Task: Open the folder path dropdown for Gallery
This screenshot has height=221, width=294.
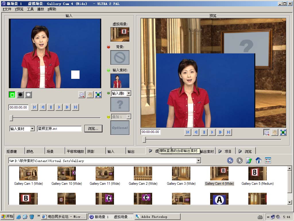Action: coord(198,161)
